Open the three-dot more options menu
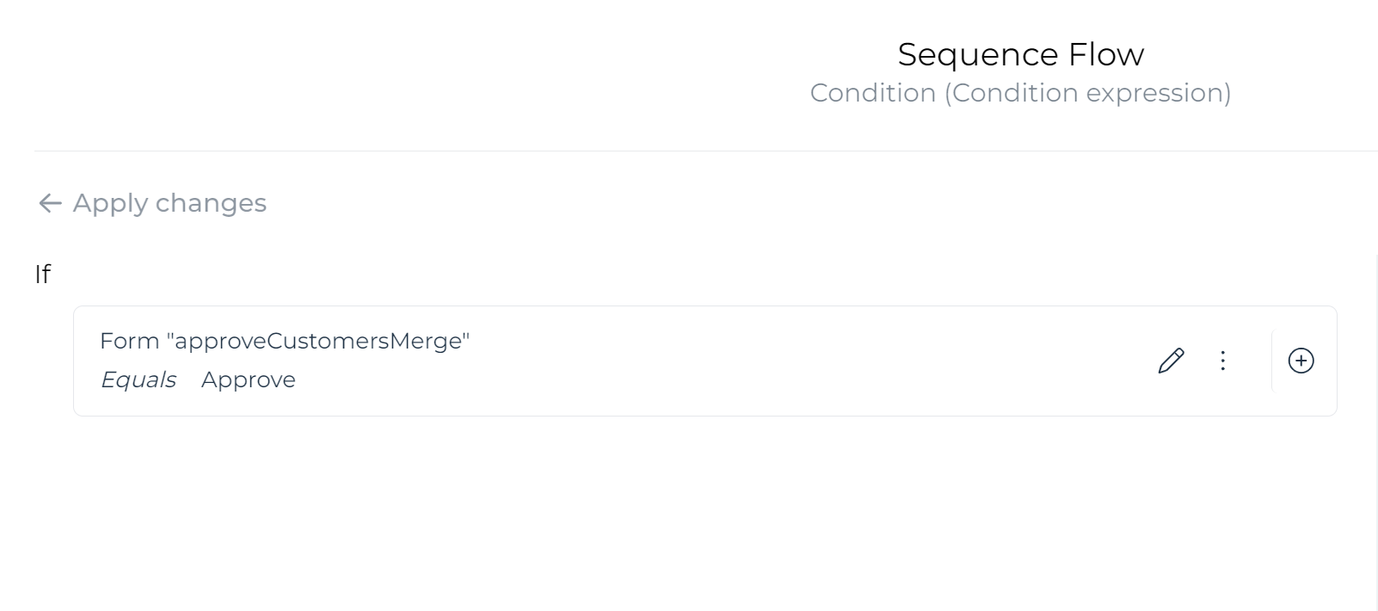Screen dimensions: 1378x611 tap(1222, 361)
